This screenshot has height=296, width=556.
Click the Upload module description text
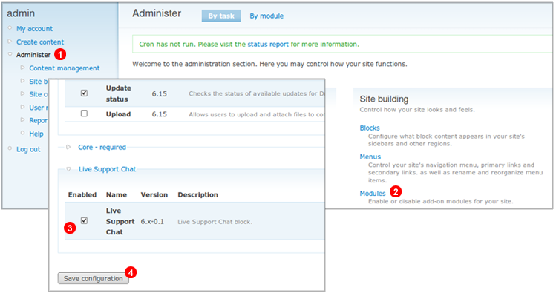click(x=256, y=114)
